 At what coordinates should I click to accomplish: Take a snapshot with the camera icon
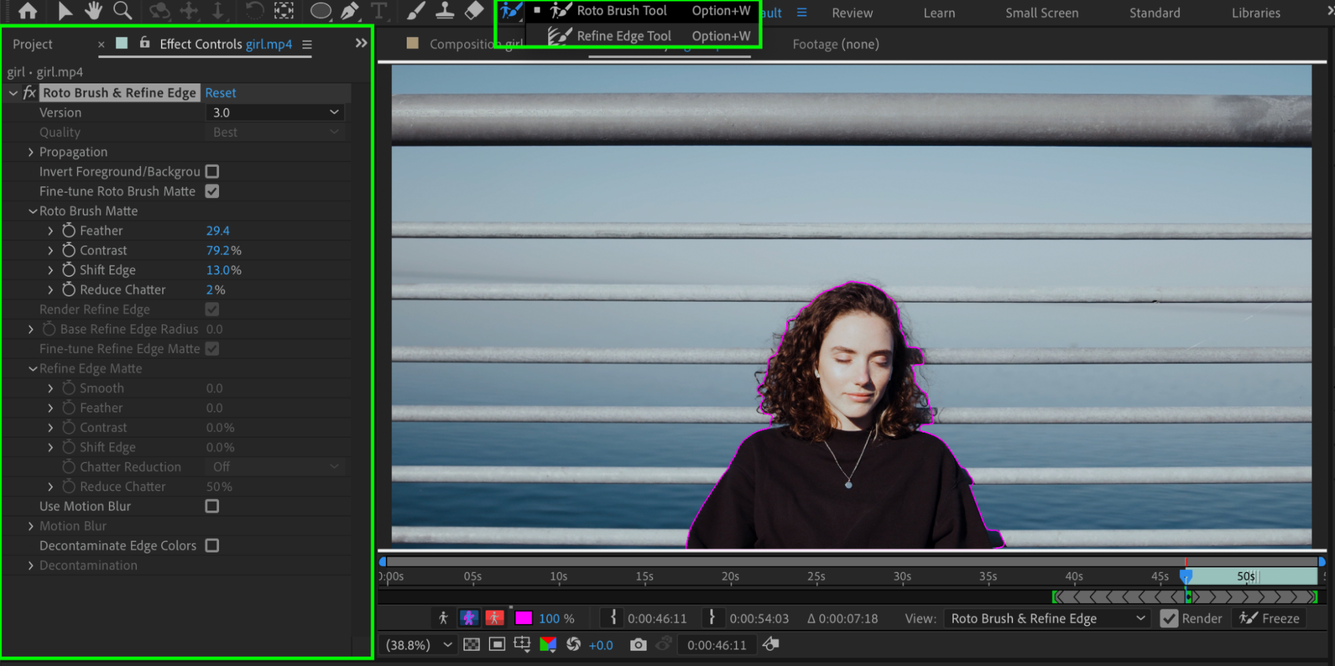coord(638,645)
